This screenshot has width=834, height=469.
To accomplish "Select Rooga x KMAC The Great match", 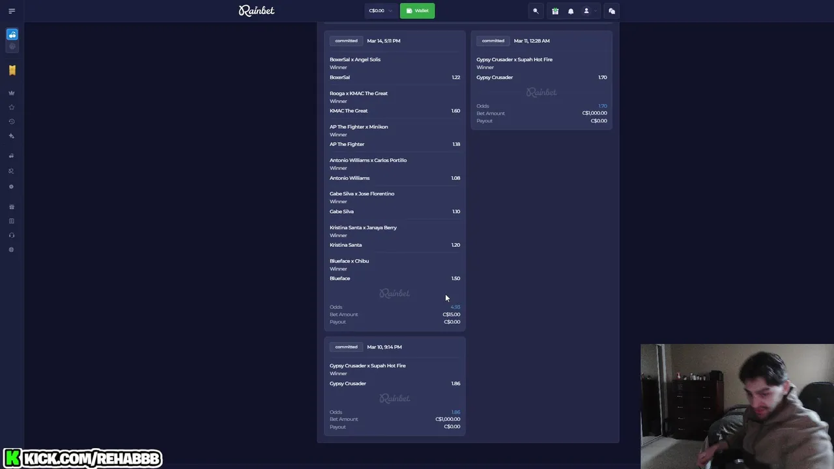I will tap(358, 93).
